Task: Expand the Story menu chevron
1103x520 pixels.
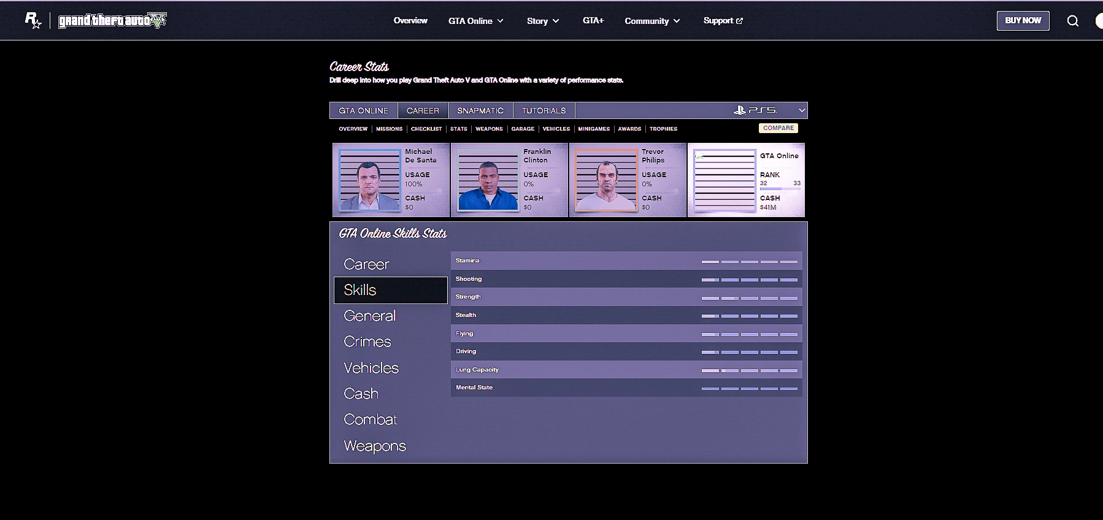Action: (556, 21)
